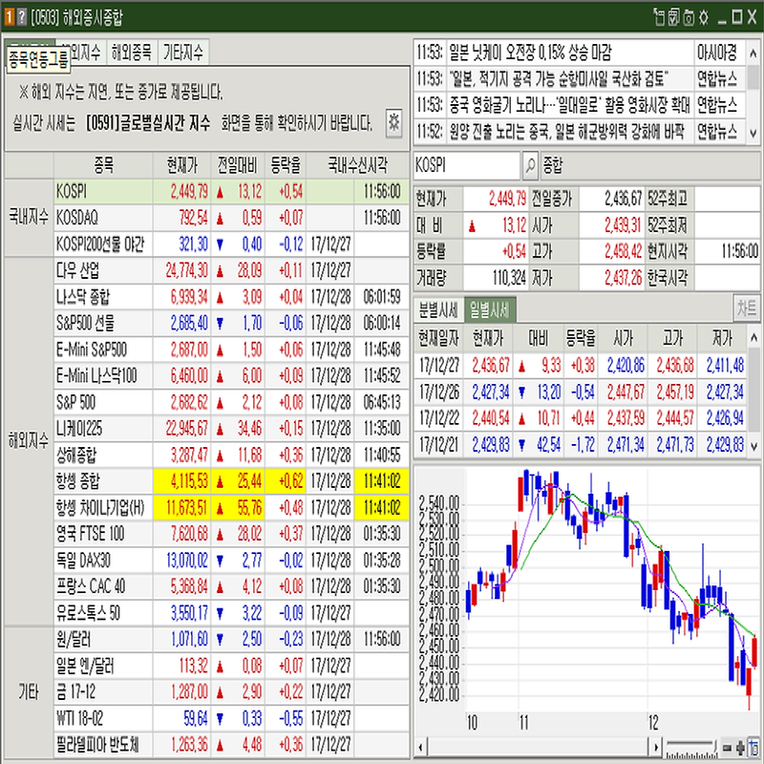Switch to the 해외종목 tab
The height and width of the screenshot is (764, 764).
pos(132,52)
